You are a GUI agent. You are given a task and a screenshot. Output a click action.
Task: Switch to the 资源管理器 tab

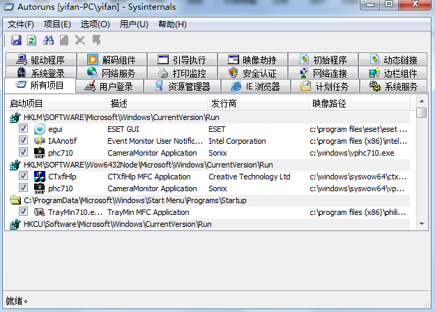[x=183, y=87]
